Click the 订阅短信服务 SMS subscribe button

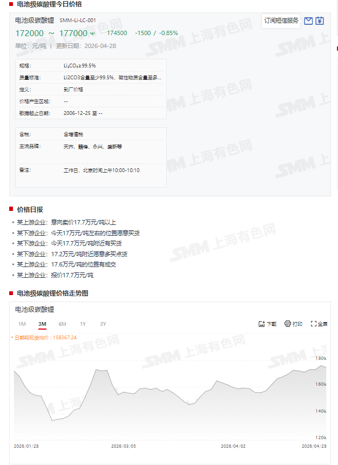pos(281,21)
